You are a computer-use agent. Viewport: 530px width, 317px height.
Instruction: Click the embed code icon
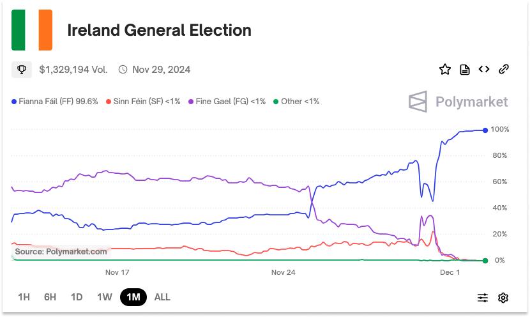point(484,70)
